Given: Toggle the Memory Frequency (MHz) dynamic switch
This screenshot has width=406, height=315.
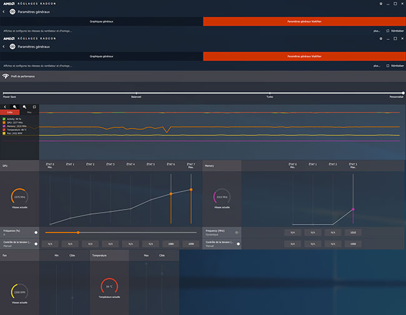Looking at the screenshot, I should pyautogui.click(x=237, y=232).
